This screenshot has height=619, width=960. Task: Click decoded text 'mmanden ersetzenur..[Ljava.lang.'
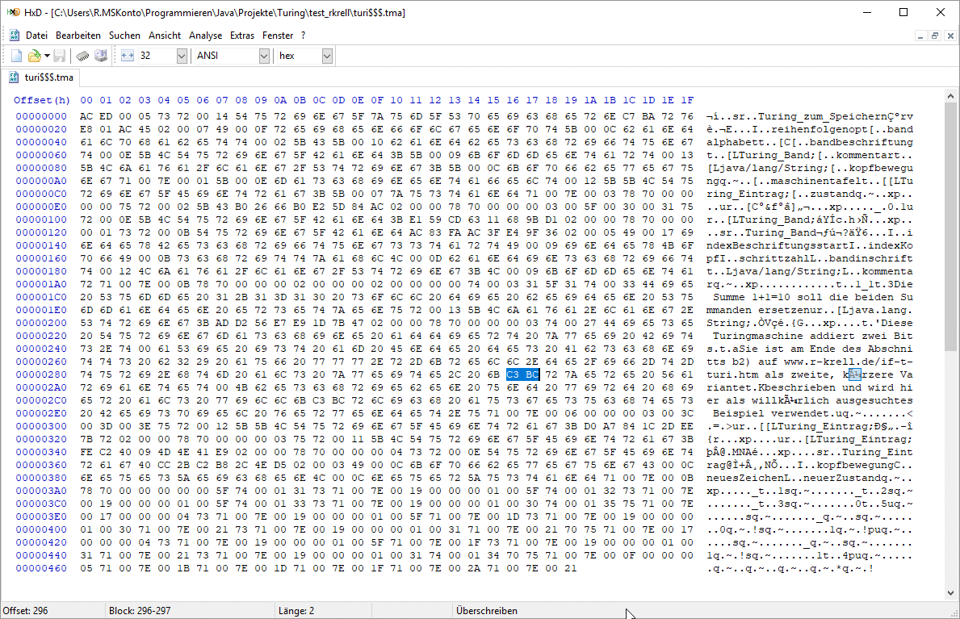pyautogui.click(x=809, y=310)
